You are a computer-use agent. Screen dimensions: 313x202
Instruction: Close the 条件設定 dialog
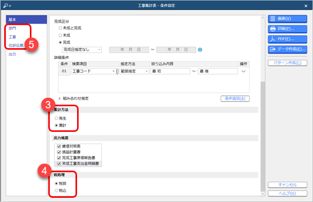pos(306,6)
